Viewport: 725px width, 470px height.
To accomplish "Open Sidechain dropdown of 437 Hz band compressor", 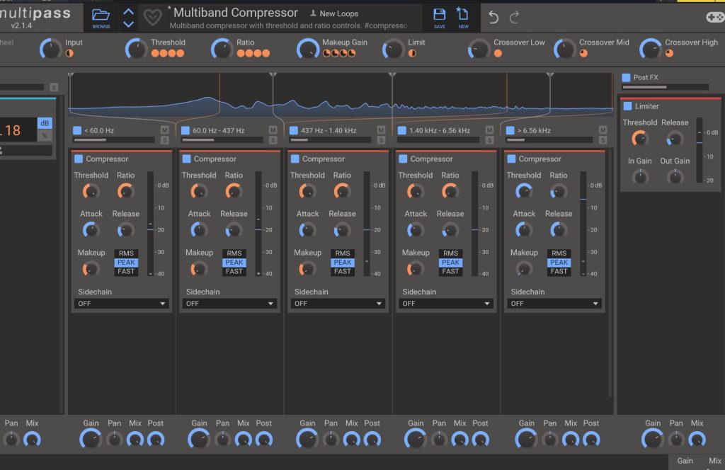I will [x=338, y=304].
